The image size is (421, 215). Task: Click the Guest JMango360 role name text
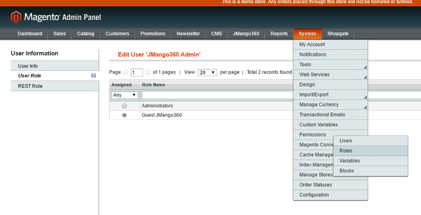[x=162, y=115]
